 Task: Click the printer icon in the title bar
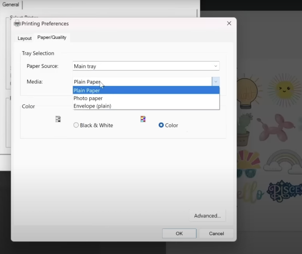[17, 24]
